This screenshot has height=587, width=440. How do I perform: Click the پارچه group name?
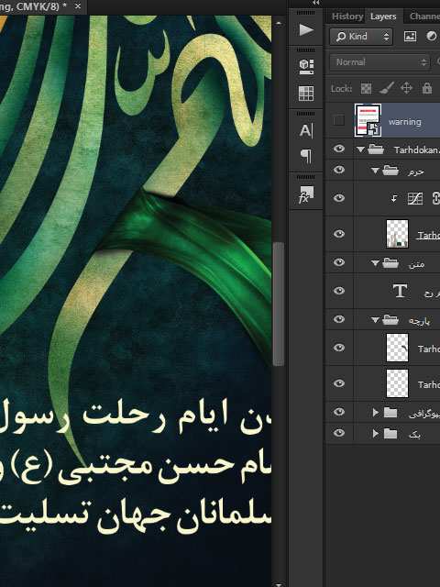(x=419, y=321)
